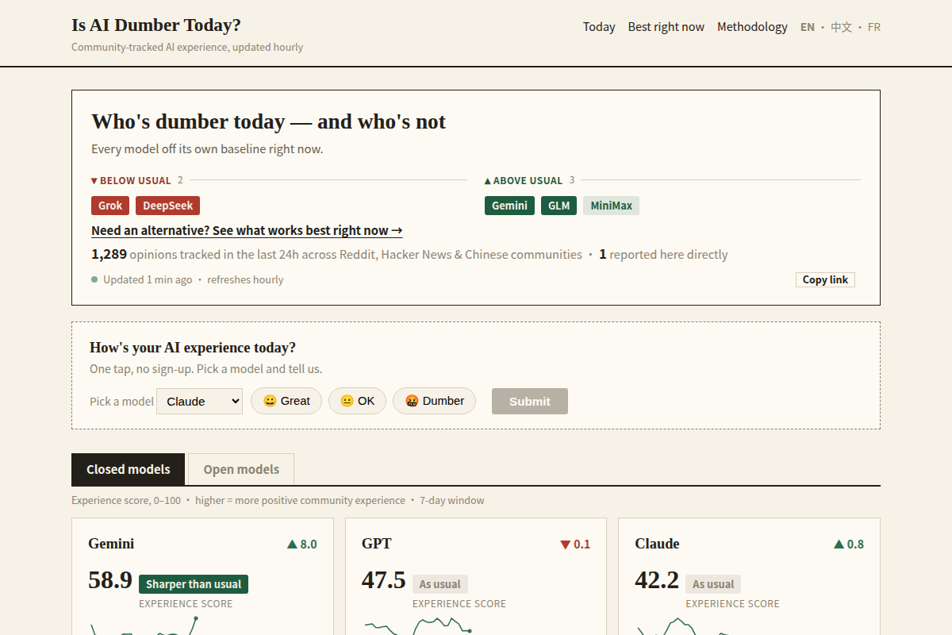This screenshot has width=952, height=635.
Task: Click the 'Sharper than usual' badge on Gemini
Action: pyautogui.click(x=194, y=584)
